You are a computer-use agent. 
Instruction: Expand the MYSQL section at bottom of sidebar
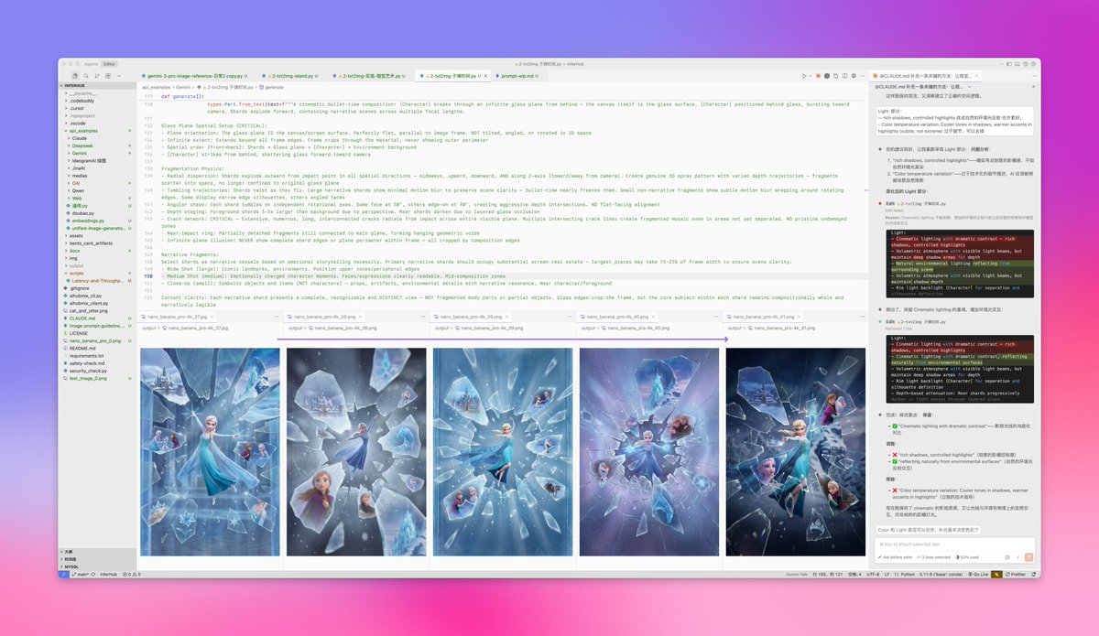pyautogui.click(x=71, y=566)
